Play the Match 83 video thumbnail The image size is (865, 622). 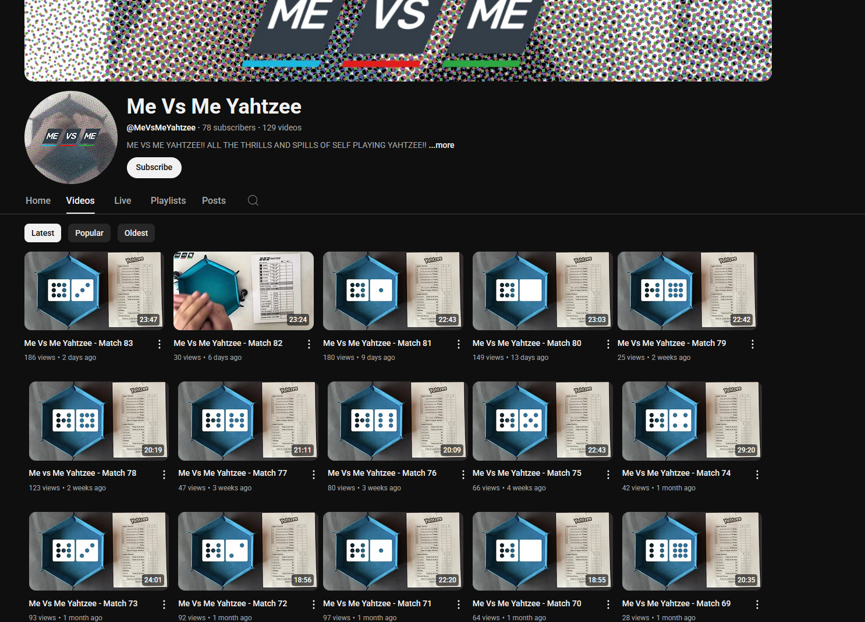pos(94,291)
